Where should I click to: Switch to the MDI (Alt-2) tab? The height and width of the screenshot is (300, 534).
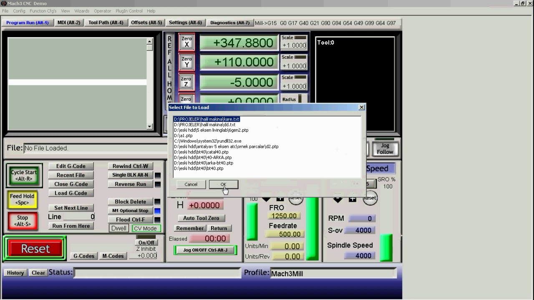coord(69,23)
